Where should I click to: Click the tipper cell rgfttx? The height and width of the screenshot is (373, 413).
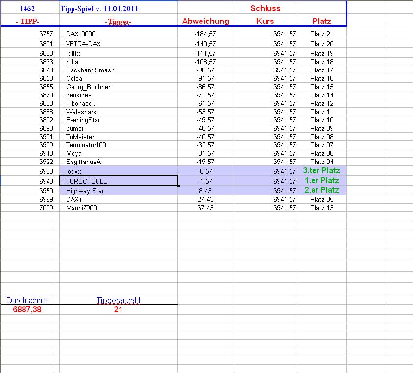[x=119, y=53]
